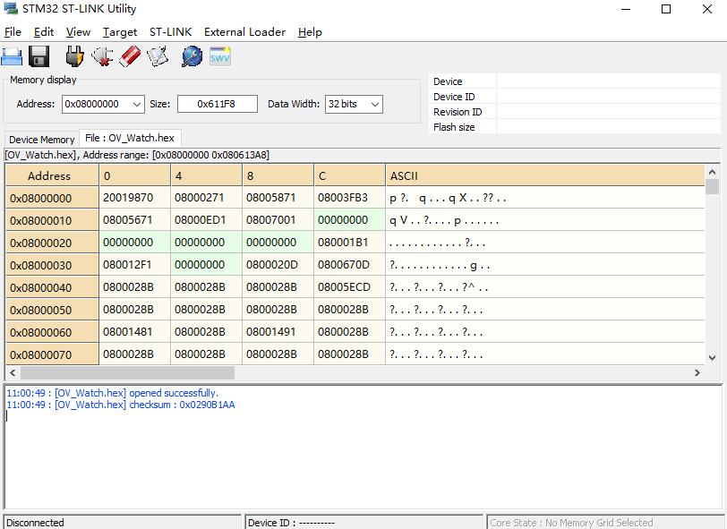The width and height of the screenshot is (727, 529).
Task: Click the Disconnect from target icon
Action: coord(102,57)
